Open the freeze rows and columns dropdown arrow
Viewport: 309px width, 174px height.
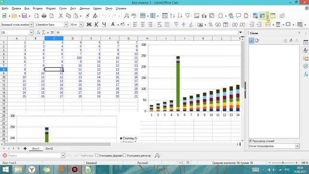pyautogui.click(x=267, y=16)
